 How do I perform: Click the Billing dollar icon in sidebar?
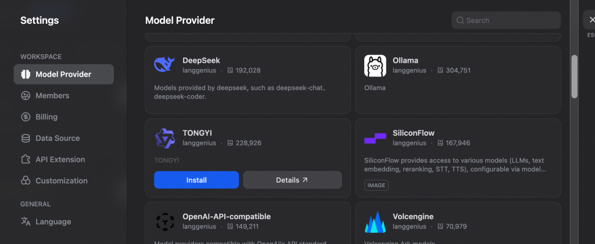(26, 117)
